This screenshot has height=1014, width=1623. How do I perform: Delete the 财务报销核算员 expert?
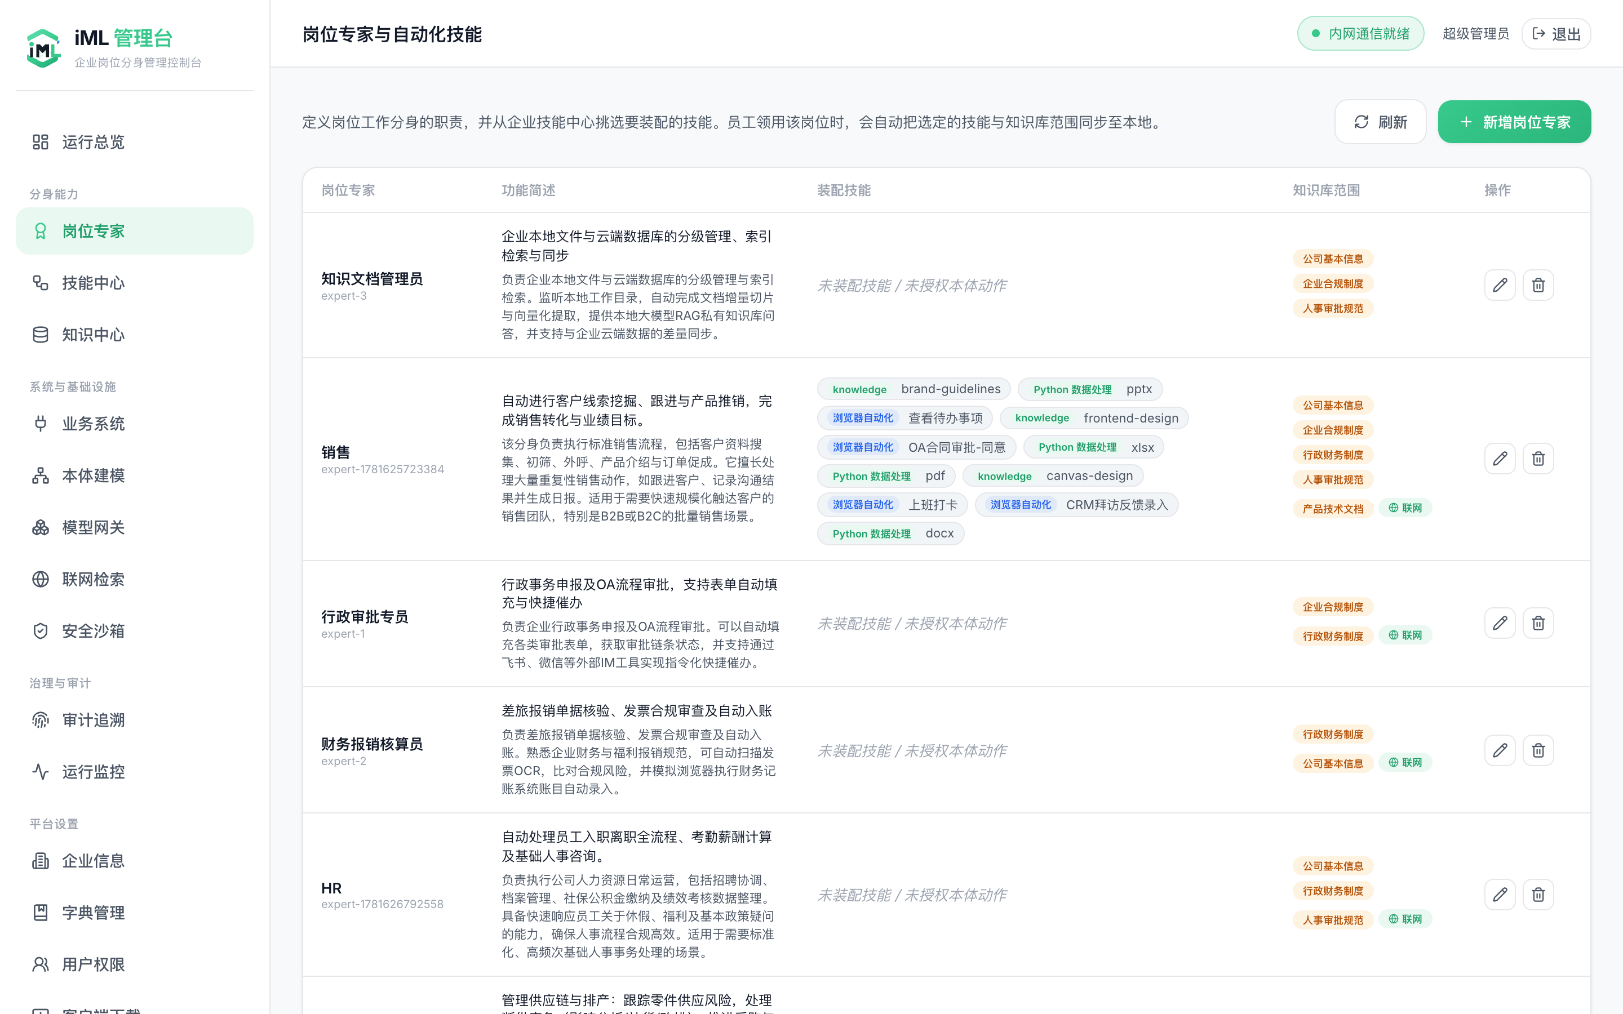1538,750
